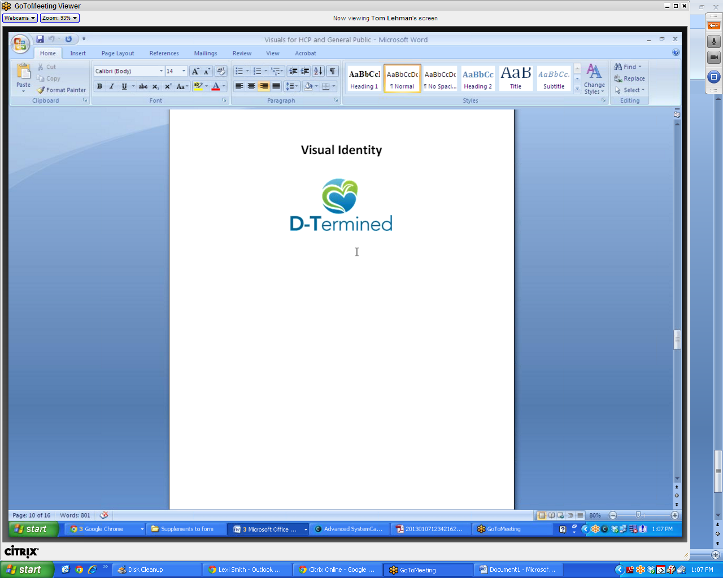This screenshot has width=723, height=578.
Task: Toggle the show paragraph marks button
Action: click(x=333, y=71)
